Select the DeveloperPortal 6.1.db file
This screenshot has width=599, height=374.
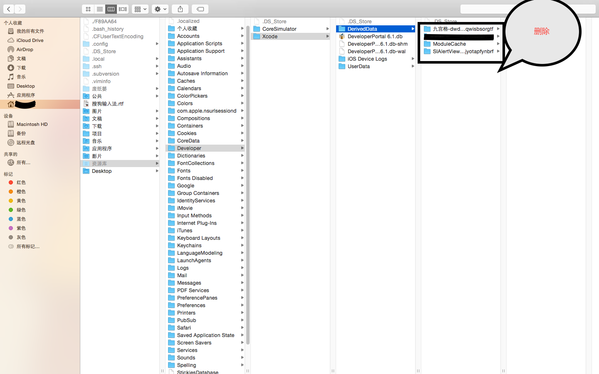(x=376, y=37)
